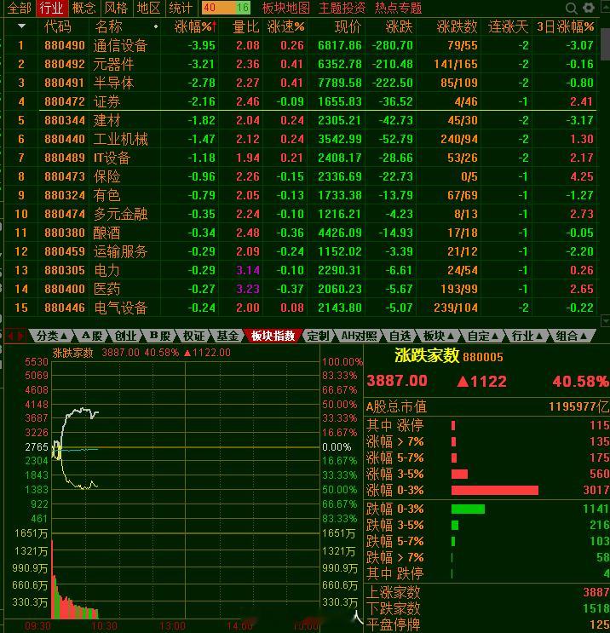The image size is (610, 633).
Task: Select the 工业机械 row
Action: 301,139
